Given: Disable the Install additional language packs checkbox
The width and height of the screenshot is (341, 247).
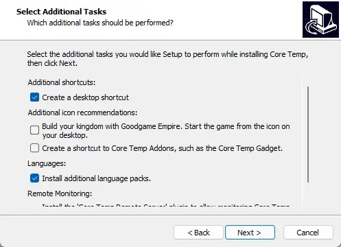Looking at the screenshot, I should tap(34, 178).
